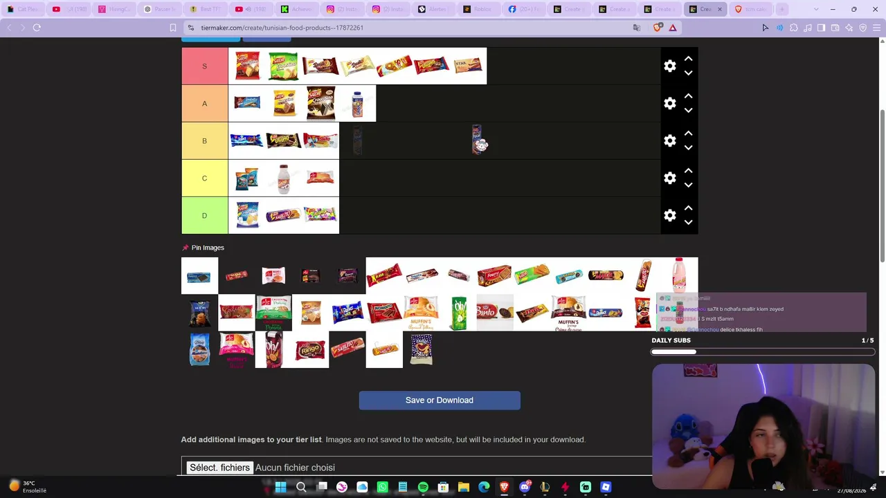
Task: Move the B tier row down
Action: pyautogui.click(x=688, y=147)
